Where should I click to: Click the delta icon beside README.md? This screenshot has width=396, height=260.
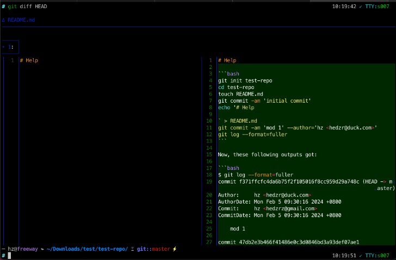(3, 20)
